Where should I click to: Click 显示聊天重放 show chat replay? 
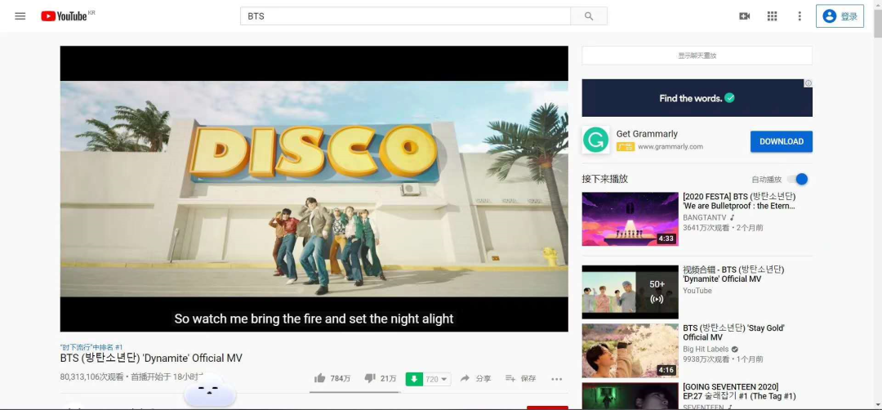click(x=697, y=56)
